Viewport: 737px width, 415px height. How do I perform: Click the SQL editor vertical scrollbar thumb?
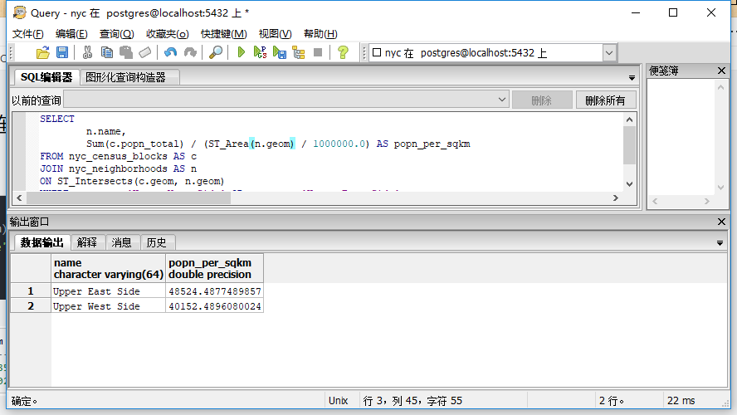click(629, 145)
